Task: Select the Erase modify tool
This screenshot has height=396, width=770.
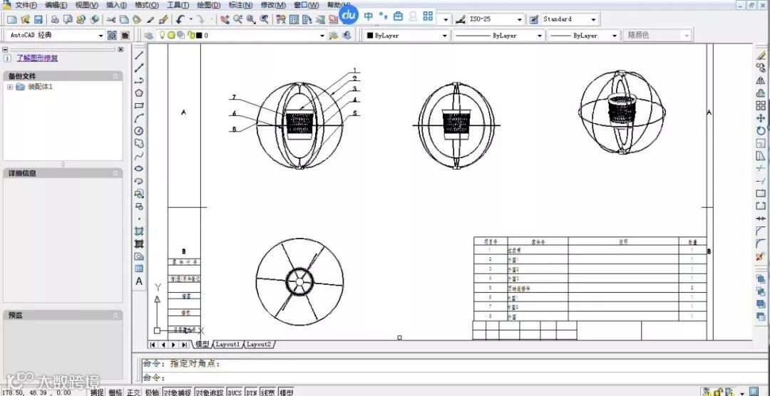Action: pyautogui.click(x=761, y=55)
